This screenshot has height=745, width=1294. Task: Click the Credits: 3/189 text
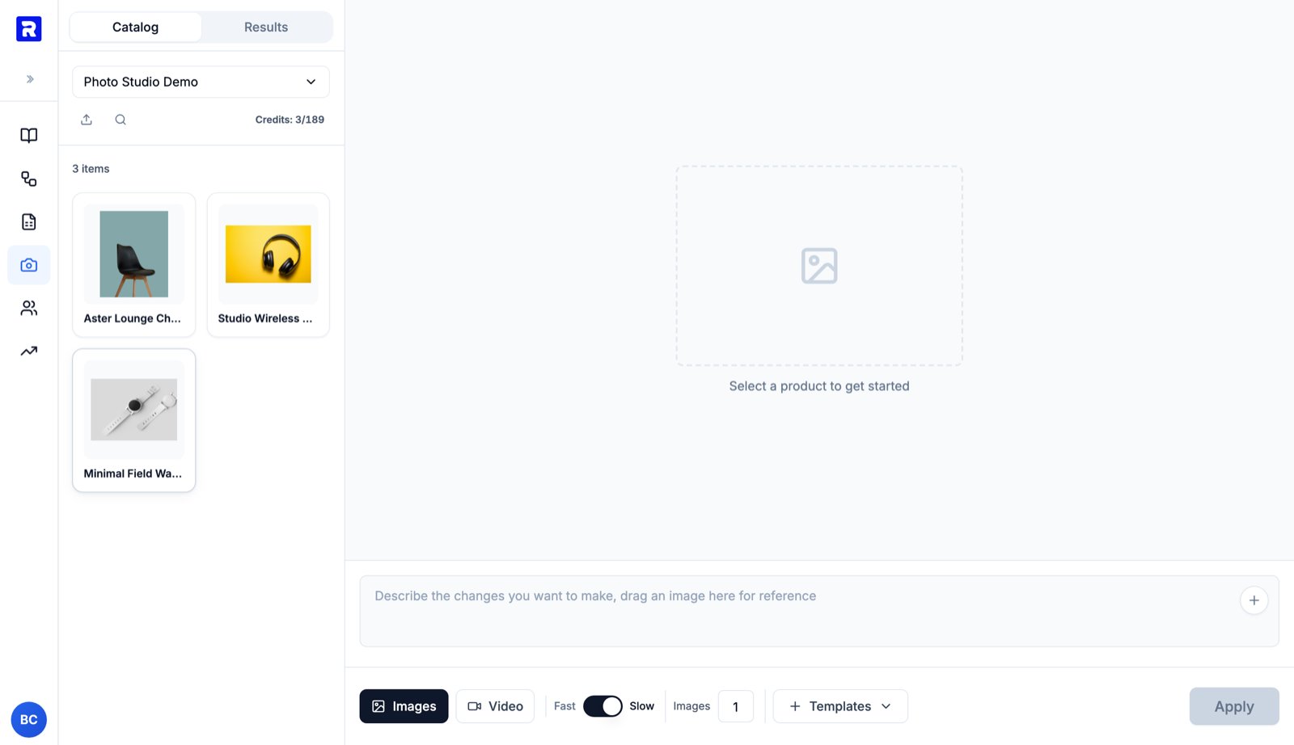290,120
